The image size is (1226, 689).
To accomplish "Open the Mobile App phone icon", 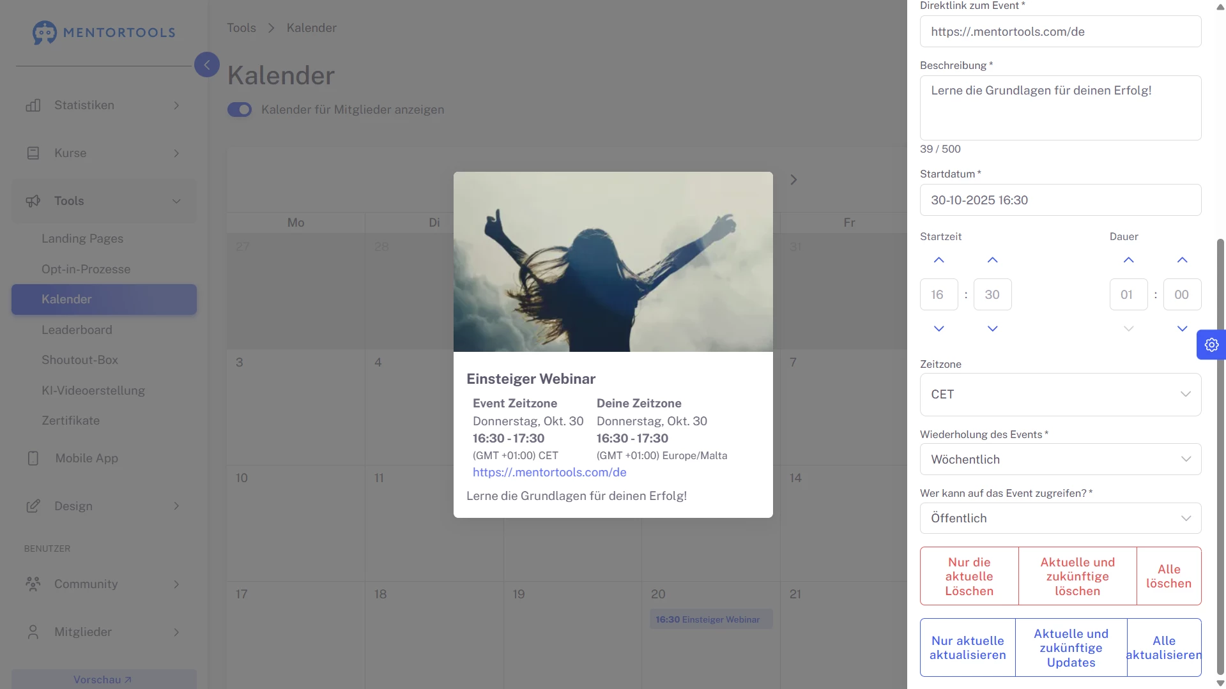I will click(33, 458).
